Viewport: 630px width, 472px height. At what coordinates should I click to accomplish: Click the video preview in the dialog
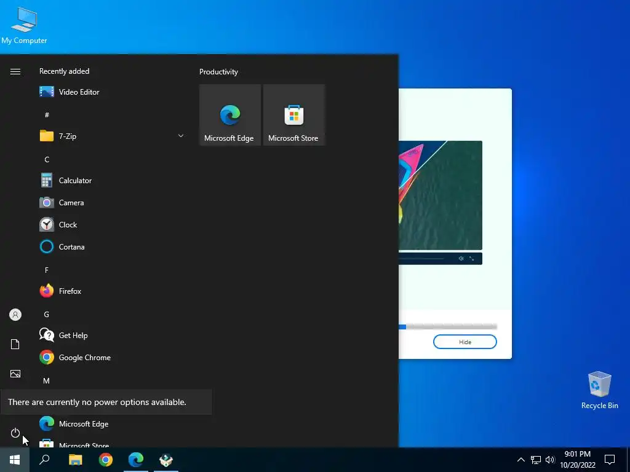tap(441, 195)
